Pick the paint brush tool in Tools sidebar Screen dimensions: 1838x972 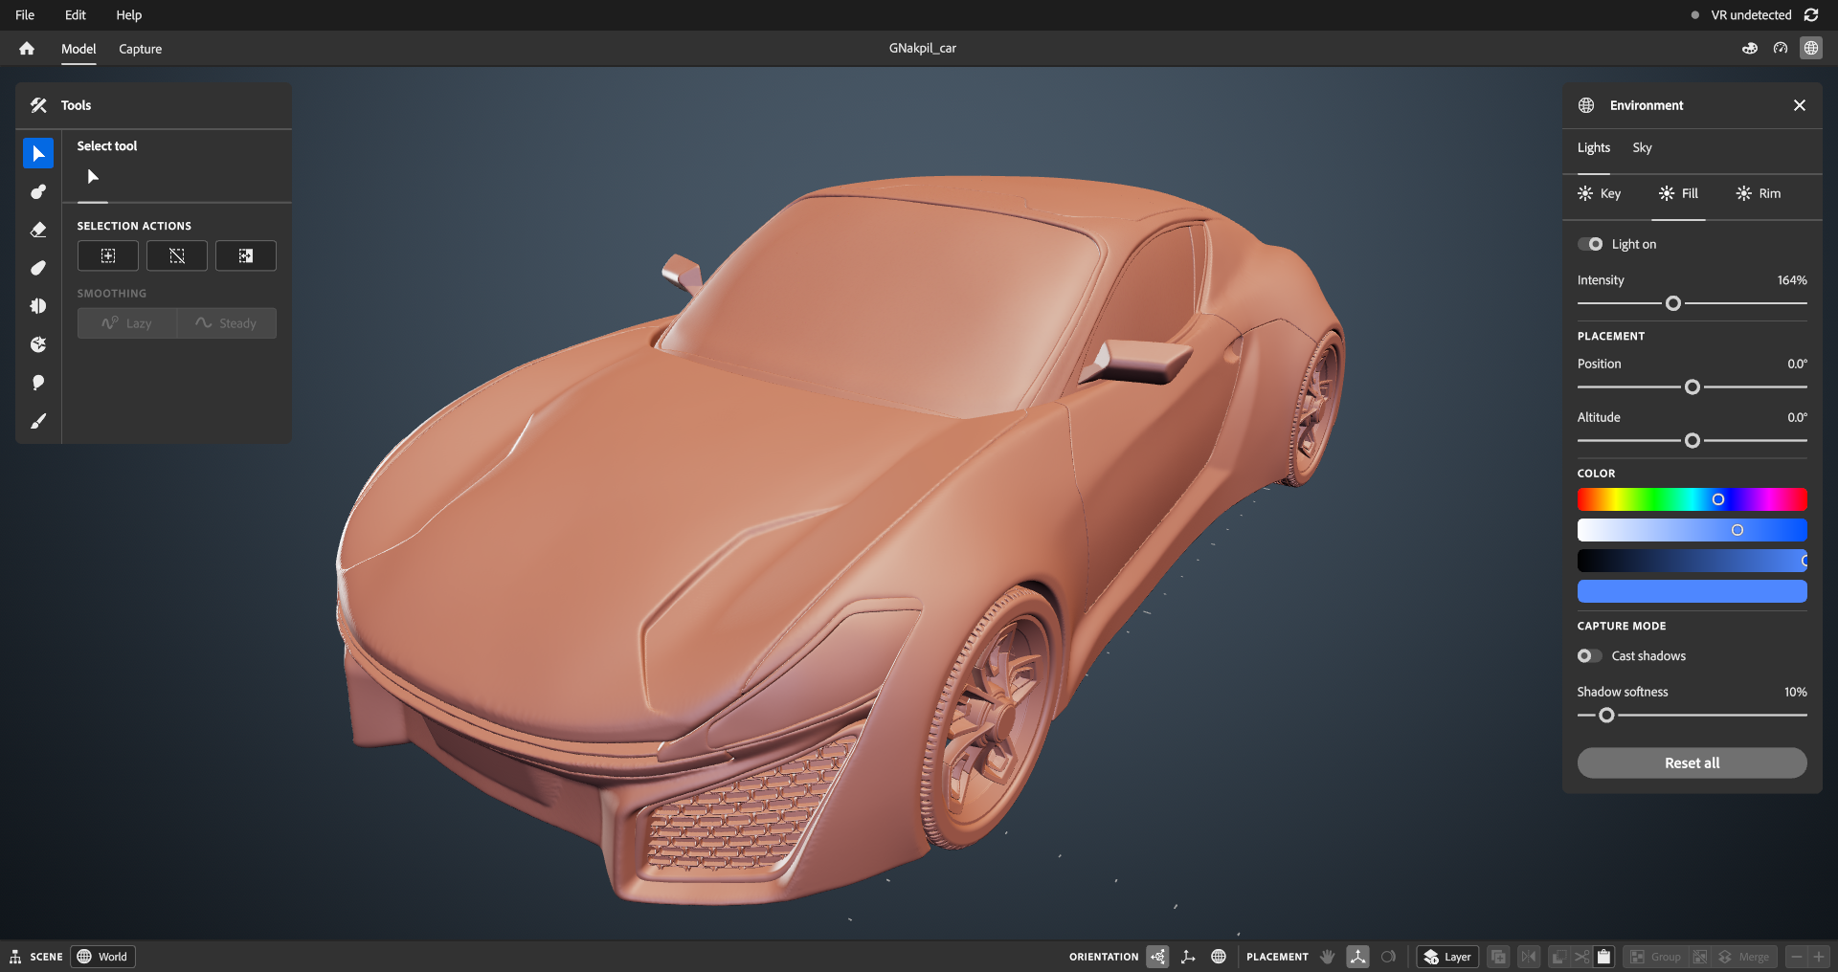pyautogui.click(x=38, y=421)
